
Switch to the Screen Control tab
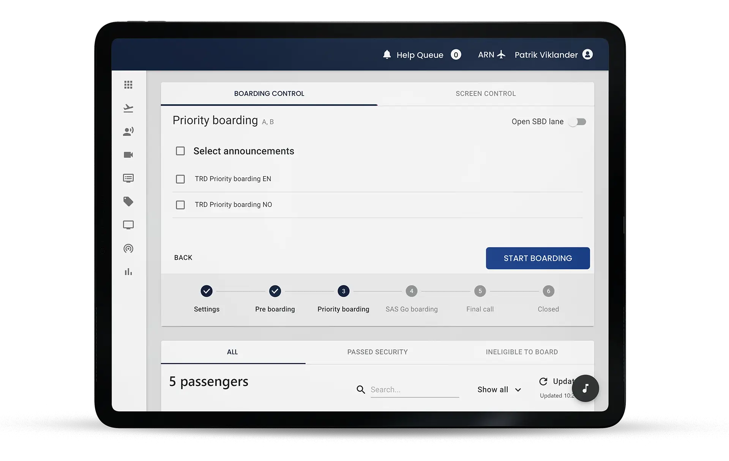pos(485,94)
